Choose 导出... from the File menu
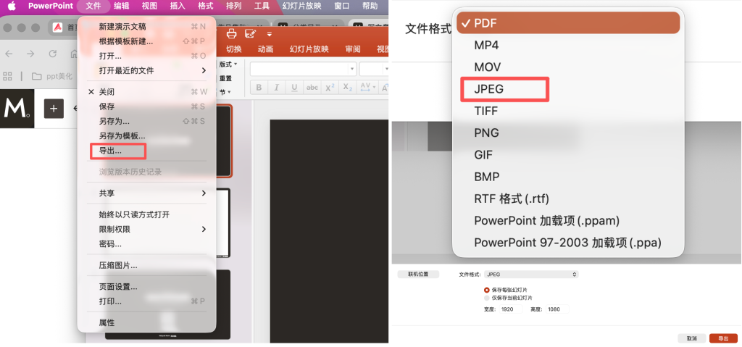This screenshot has width=742, height=347. pyautogui.click(x=110, y=151)
